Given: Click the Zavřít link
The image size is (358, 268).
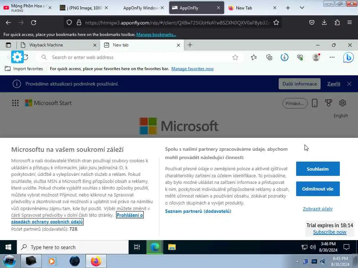Looking at the screenshot, I should click(334, 84).
